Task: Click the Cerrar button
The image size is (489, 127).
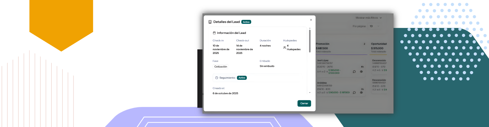Action: click(304, 103)
